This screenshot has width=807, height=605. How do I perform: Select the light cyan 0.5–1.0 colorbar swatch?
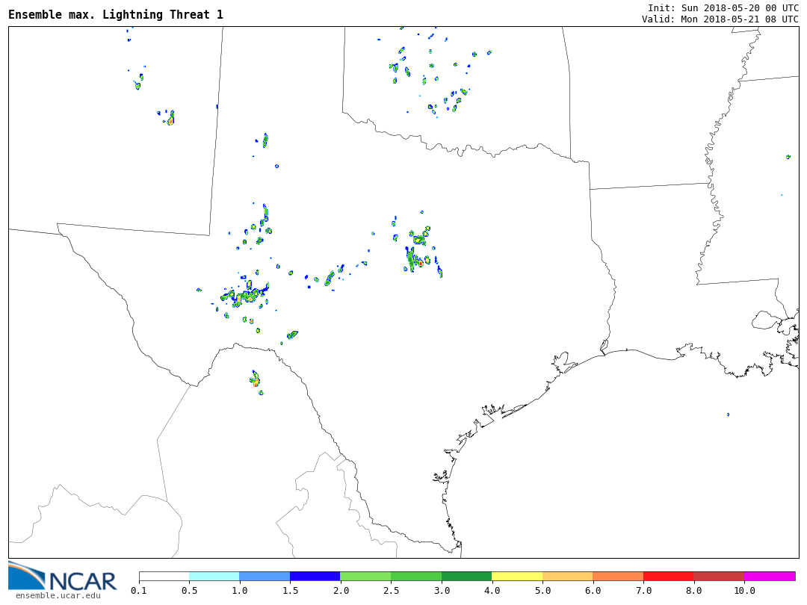click(214, 577)
